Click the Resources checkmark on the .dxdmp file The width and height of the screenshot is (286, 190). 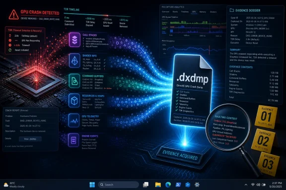177,101
